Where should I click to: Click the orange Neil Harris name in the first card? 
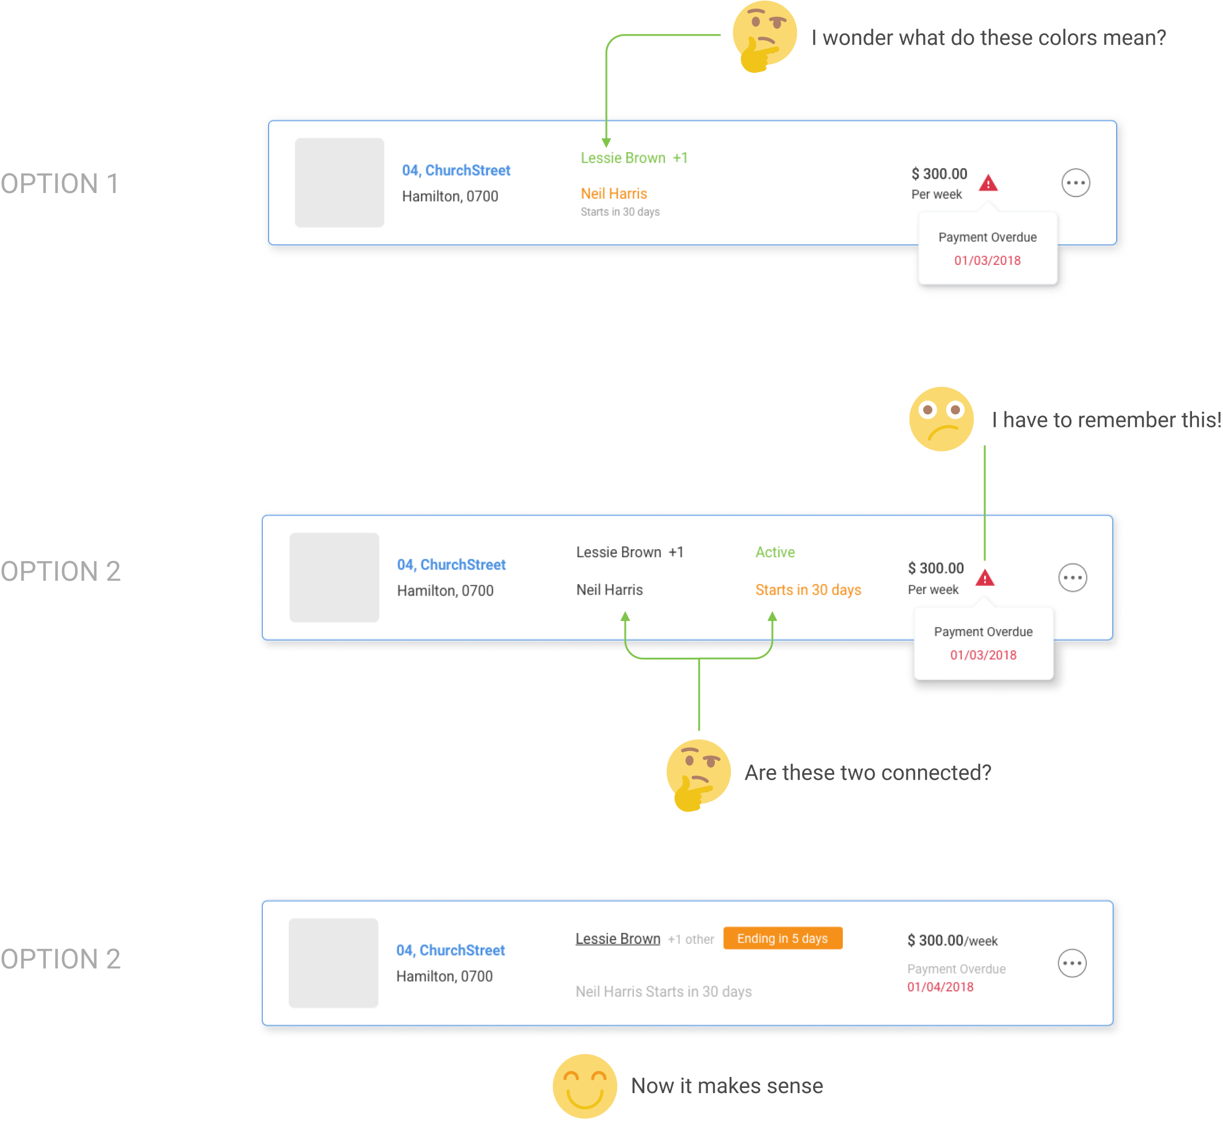[x=613, y=194]
